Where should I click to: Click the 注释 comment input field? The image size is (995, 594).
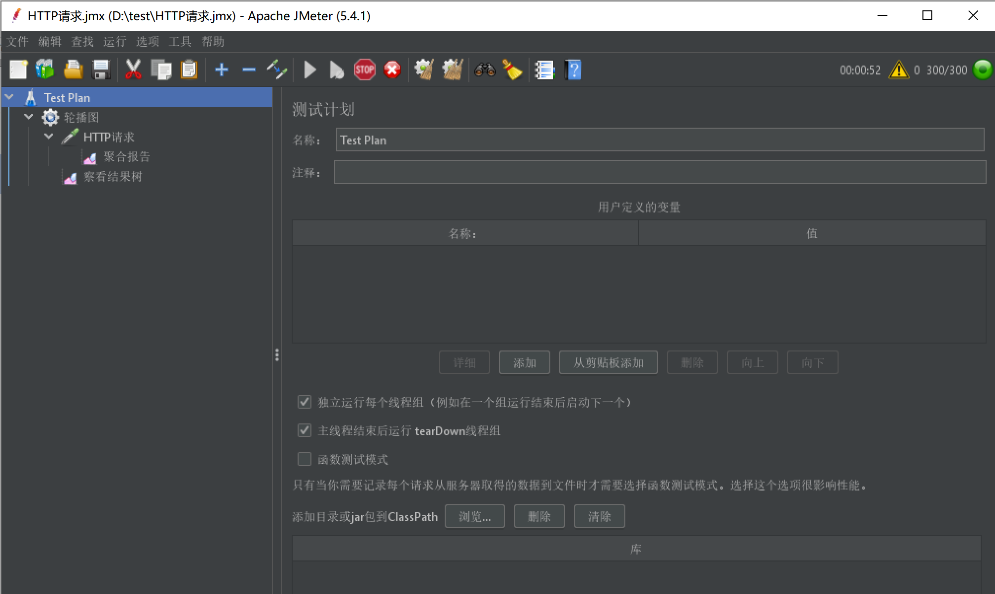tap(659, 173)
